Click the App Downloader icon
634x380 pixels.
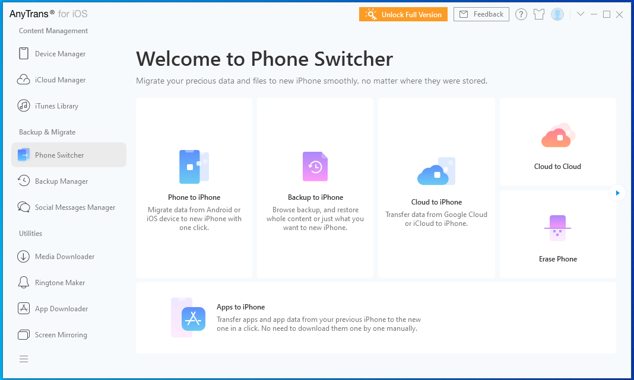pos(24,308)
